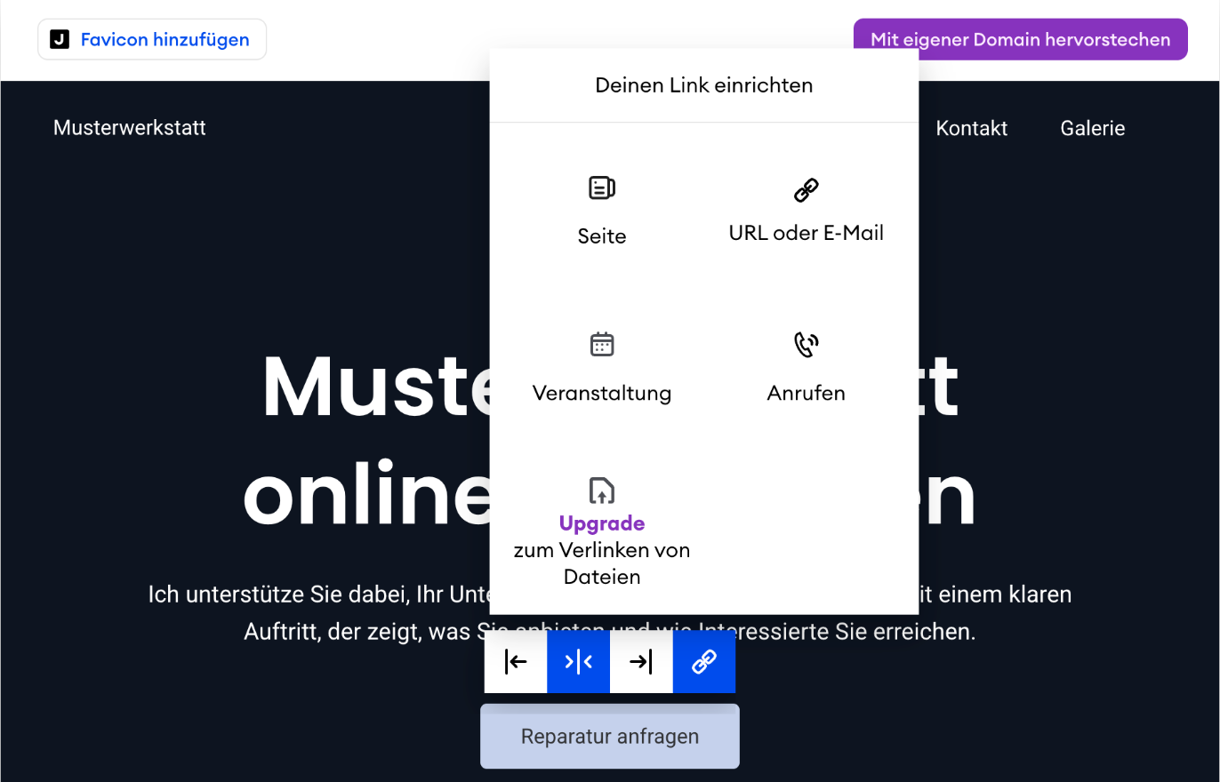Screen dimensions: 1220x782
Task: Click the hero paragraph starting Ich unterstütze
Action: tap(610, 613)
